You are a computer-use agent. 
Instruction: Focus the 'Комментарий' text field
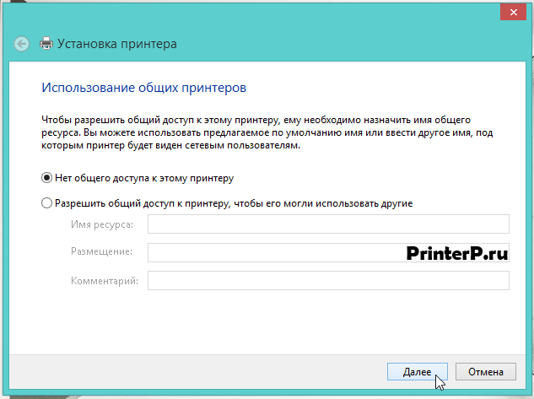328,281
